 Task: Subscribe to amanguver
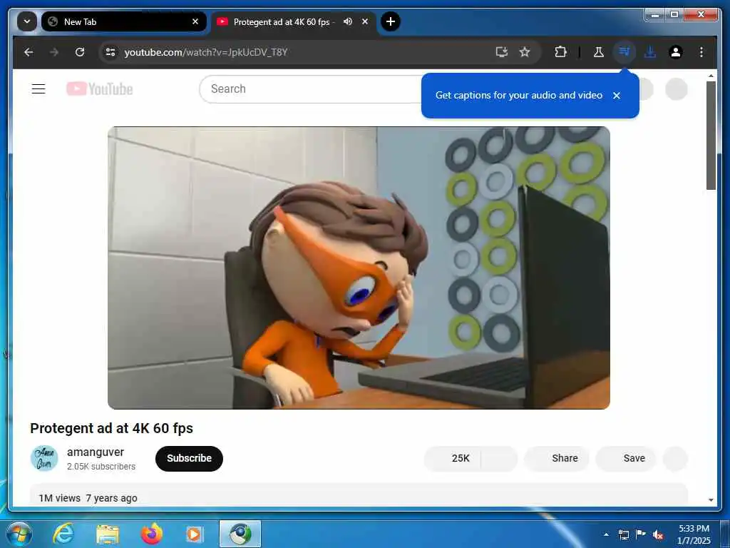(x=189, y=459)
